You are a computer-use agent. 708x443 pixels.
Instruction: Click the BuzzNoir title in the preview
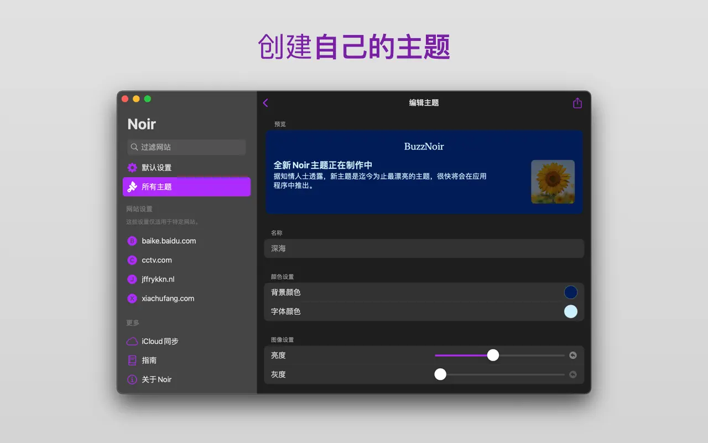pos(424,147)
